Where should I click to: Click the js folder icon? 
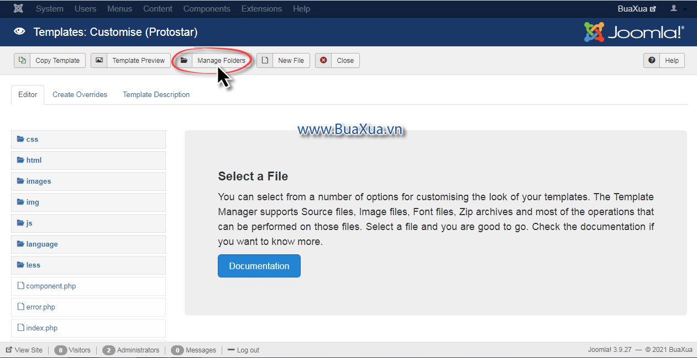point(21,223)
